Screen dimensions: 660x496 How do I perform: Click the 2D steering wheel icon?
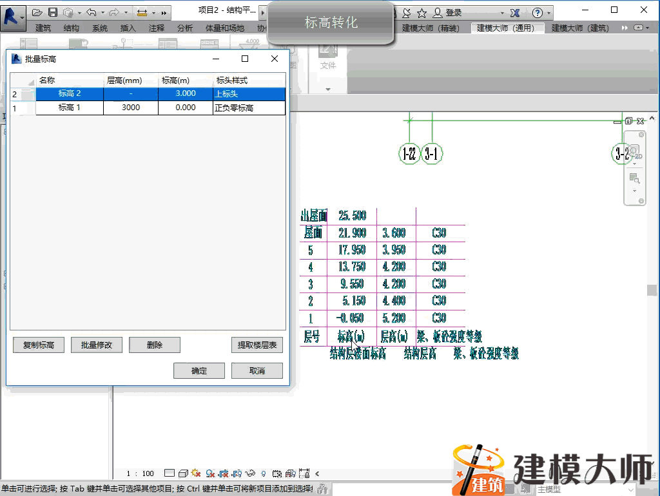coord(634,151)
